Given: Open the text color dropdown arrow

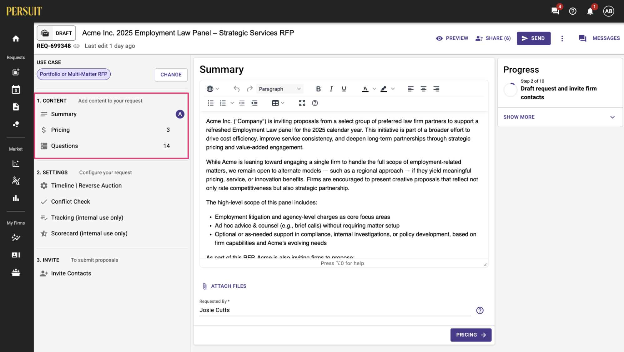Looking at the screenshot, I should [374, 89].
